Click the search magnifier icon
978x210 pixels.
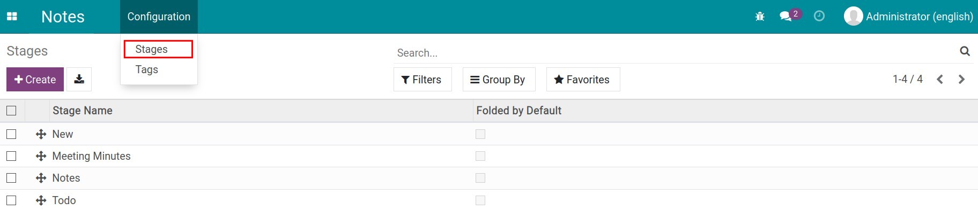[x=965, y=51]
